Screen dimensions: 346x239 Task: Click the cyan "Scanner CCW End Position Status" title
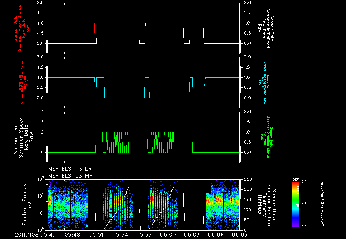[x=264, y=82]
